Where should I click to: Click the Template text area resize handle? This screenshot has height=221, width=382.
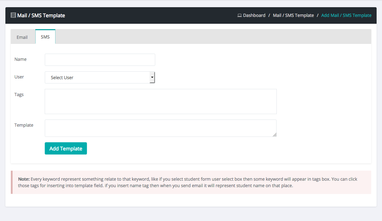[x=275, y=135]
